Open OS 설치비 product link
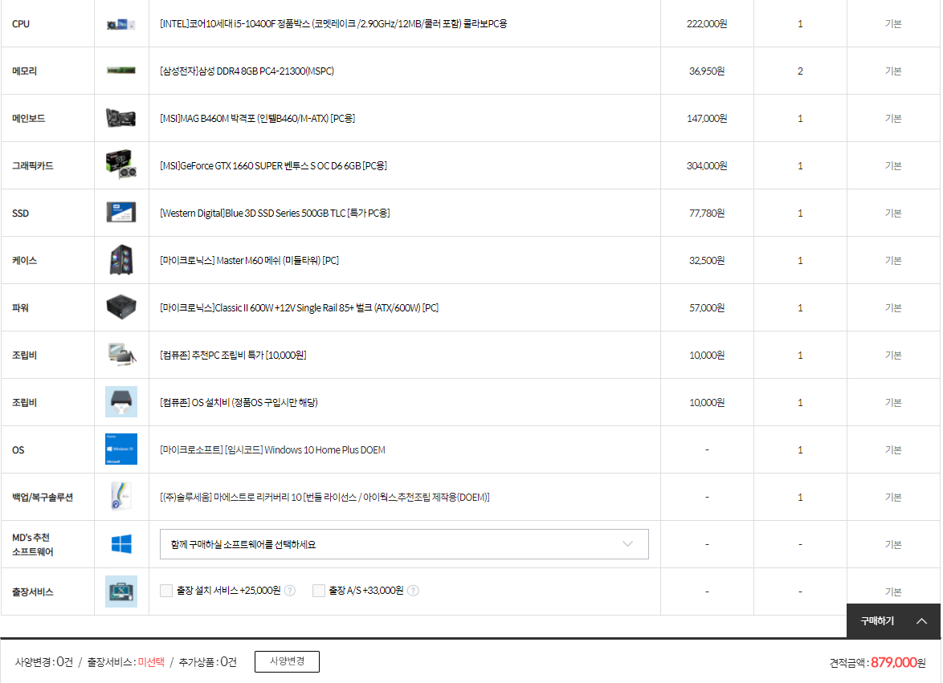 239,402
